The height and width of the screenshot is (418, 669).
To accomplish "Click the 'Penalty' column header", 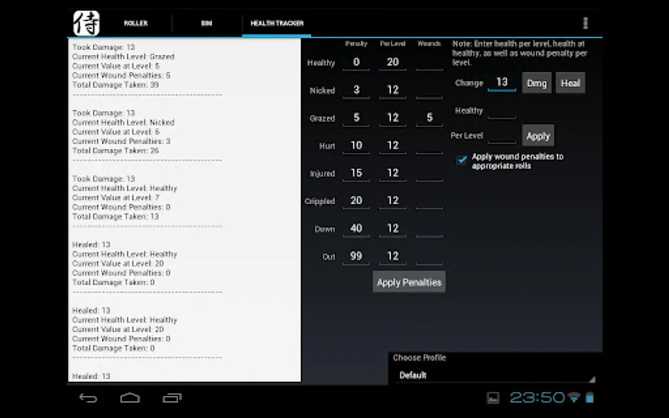I will coord(356,44).
